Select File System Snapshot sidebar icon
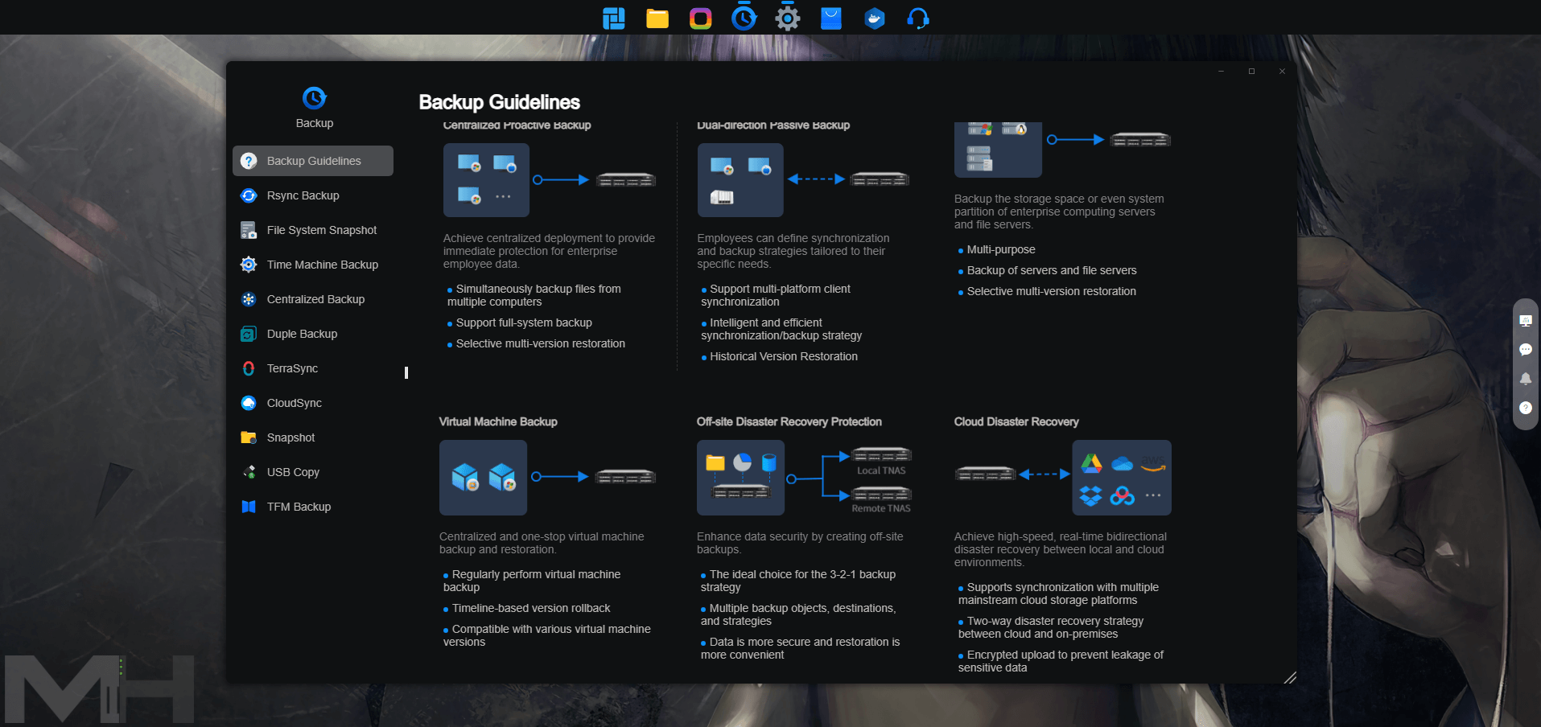This screenshot has height=727, width=1541. click(x=249, y=230)
